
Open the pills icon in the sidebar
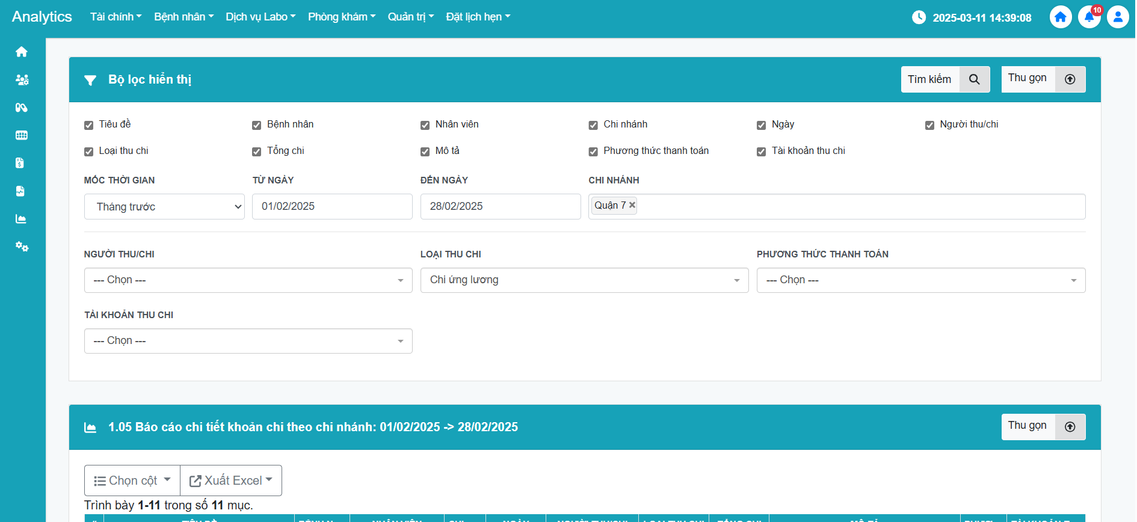click(22, 108)
